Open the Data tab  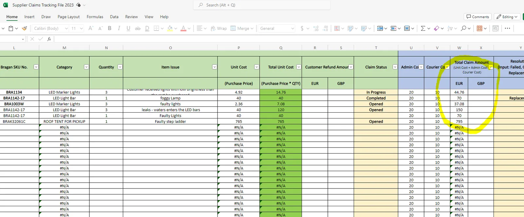click(114, 17)
